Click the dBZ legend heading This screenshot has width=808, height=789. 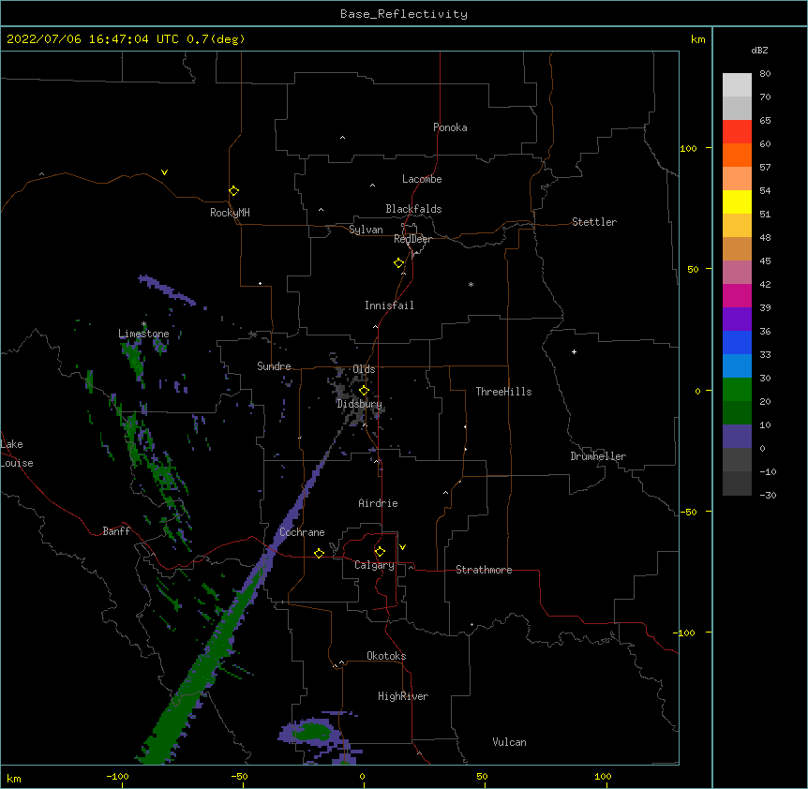[759, 50]
